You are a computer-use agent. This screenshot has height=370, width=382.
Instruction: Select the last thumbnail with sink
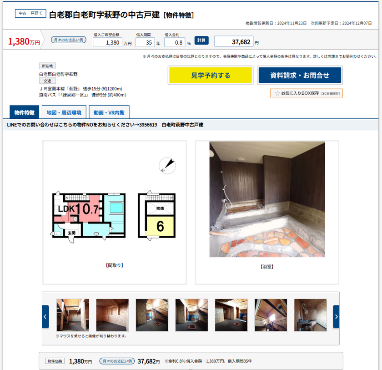pos(310,315)
